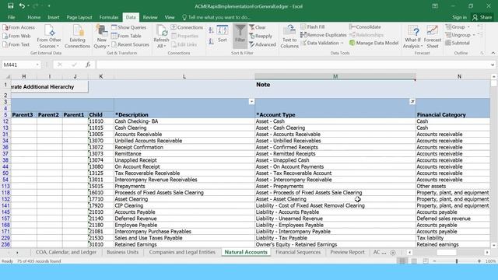This screenshot has height=280, width=498.
Task: Open the View tab
Action: pos(170,17)
